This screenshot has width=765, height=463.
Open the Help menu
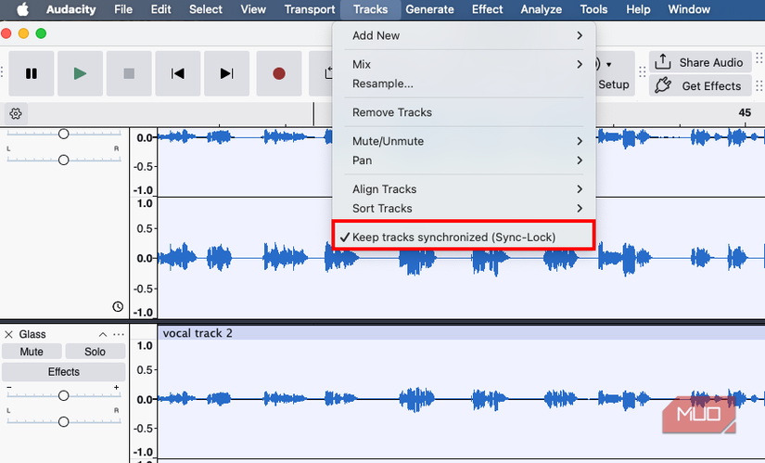coord(638,9)
